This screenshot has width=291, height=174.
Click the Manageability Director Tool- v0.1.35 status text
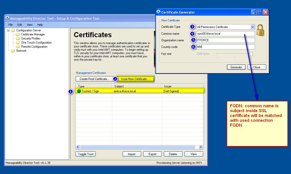[x=28, y=163]
